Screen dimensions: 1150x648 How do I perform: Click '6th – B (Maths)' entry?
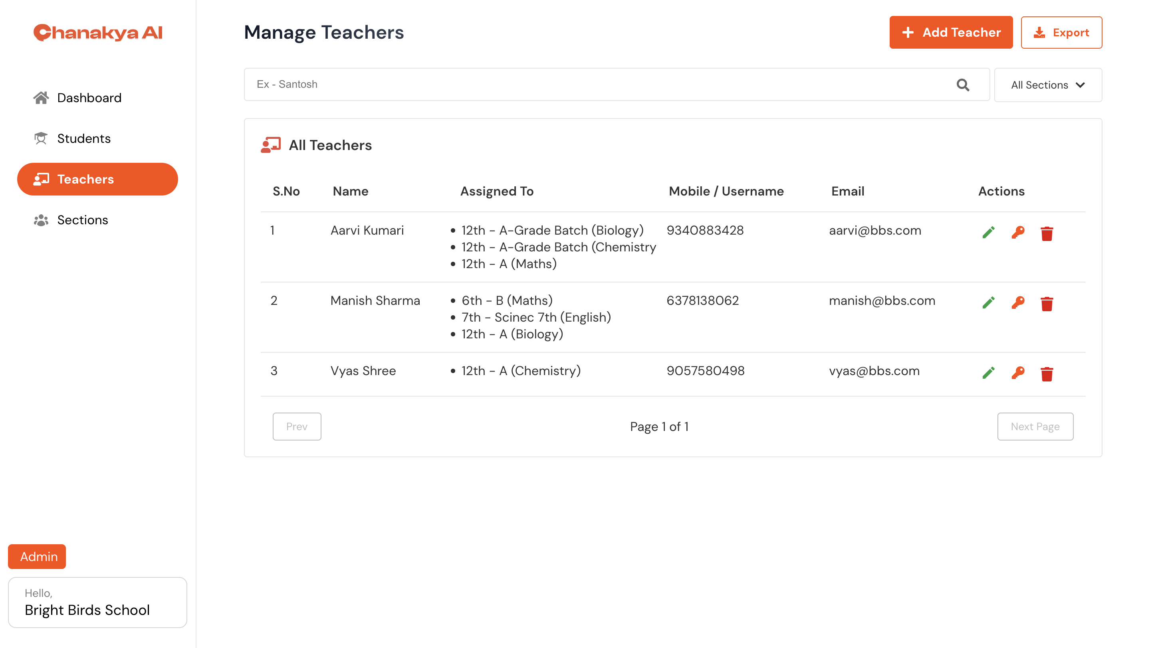coord(507,300)
